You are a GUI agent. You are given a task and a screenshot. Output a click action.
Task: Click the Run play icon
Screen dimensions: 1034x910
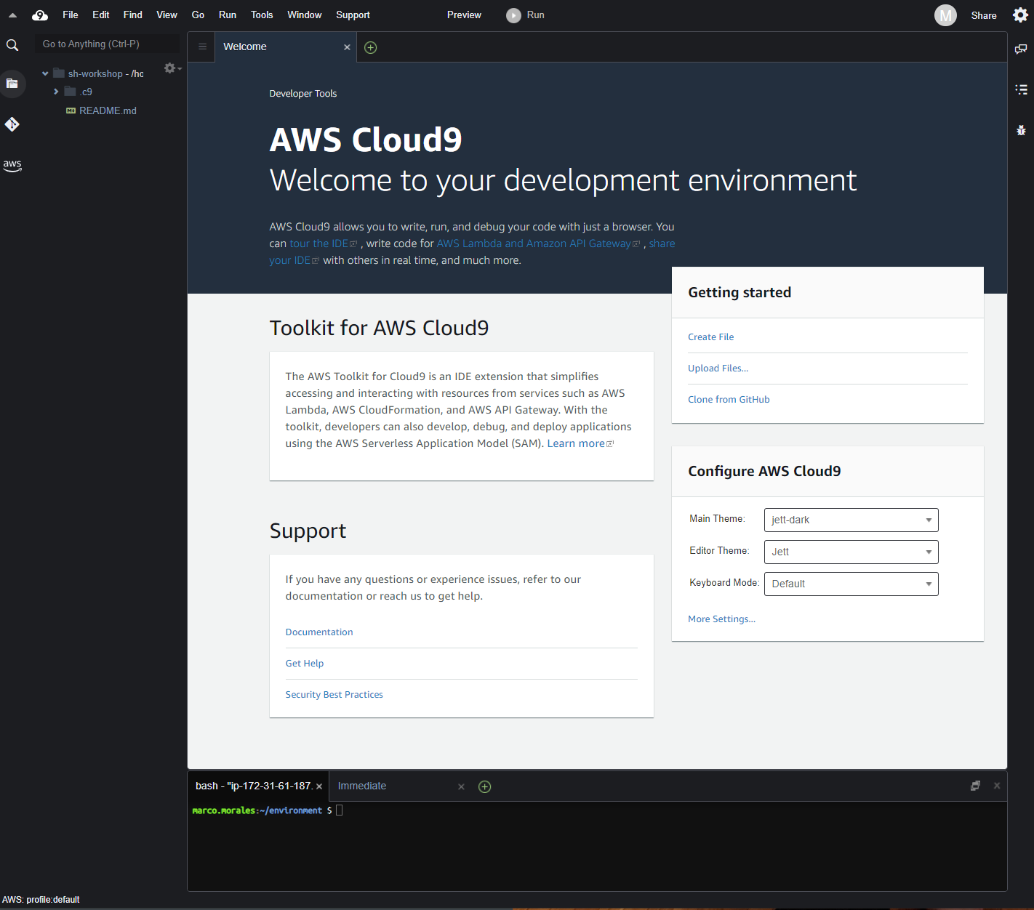click(513, 15)
